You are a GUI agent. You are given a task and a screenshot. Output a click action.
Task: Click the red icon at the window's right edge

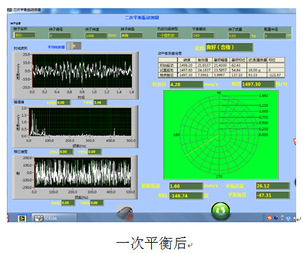[295, 142]
